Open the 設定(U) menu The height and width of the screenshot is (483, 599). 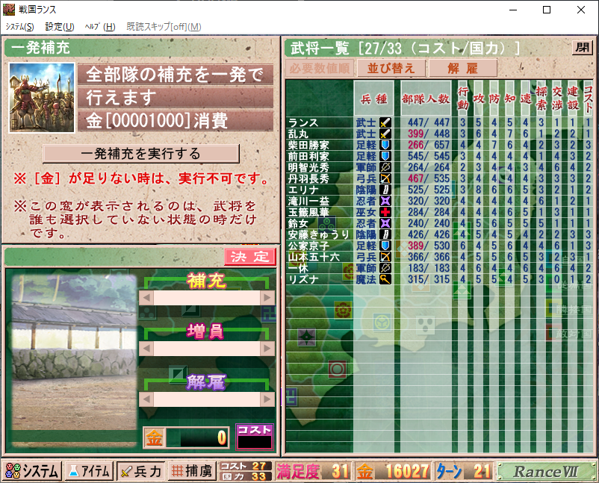pyautogui.click(x=60, y=26)
